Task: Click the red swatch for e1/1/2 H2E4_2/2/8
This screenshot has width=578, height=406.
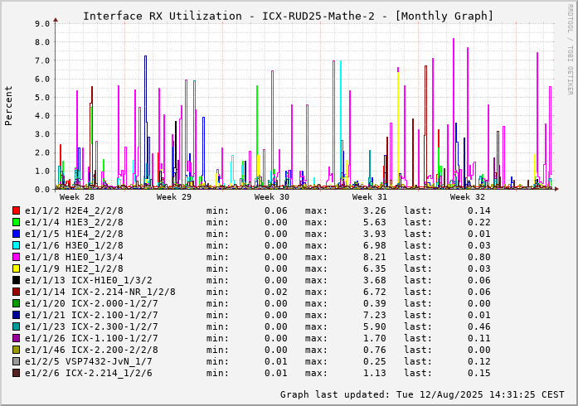Action: [x=17, y=210]
